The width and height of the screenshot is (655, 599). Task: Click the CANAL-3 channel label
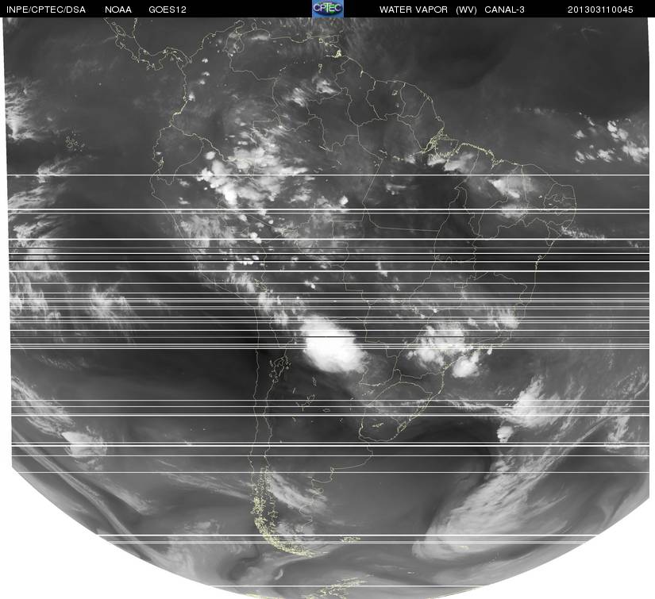(x=505, y=10)
